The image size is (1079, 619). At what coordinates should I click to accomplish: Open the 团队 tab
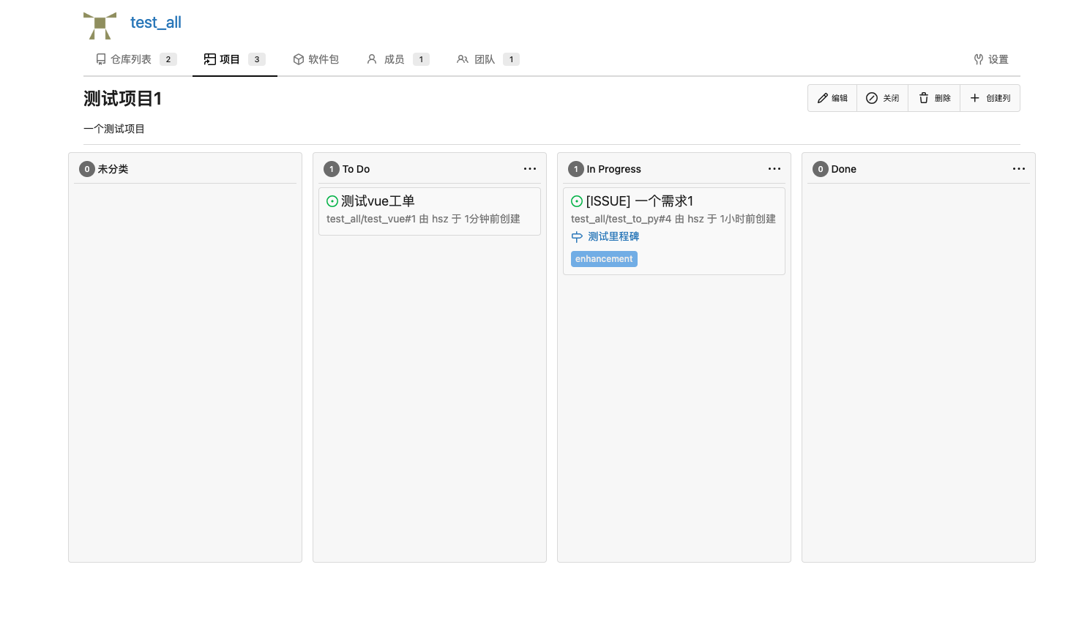click(x=488, y=59)
